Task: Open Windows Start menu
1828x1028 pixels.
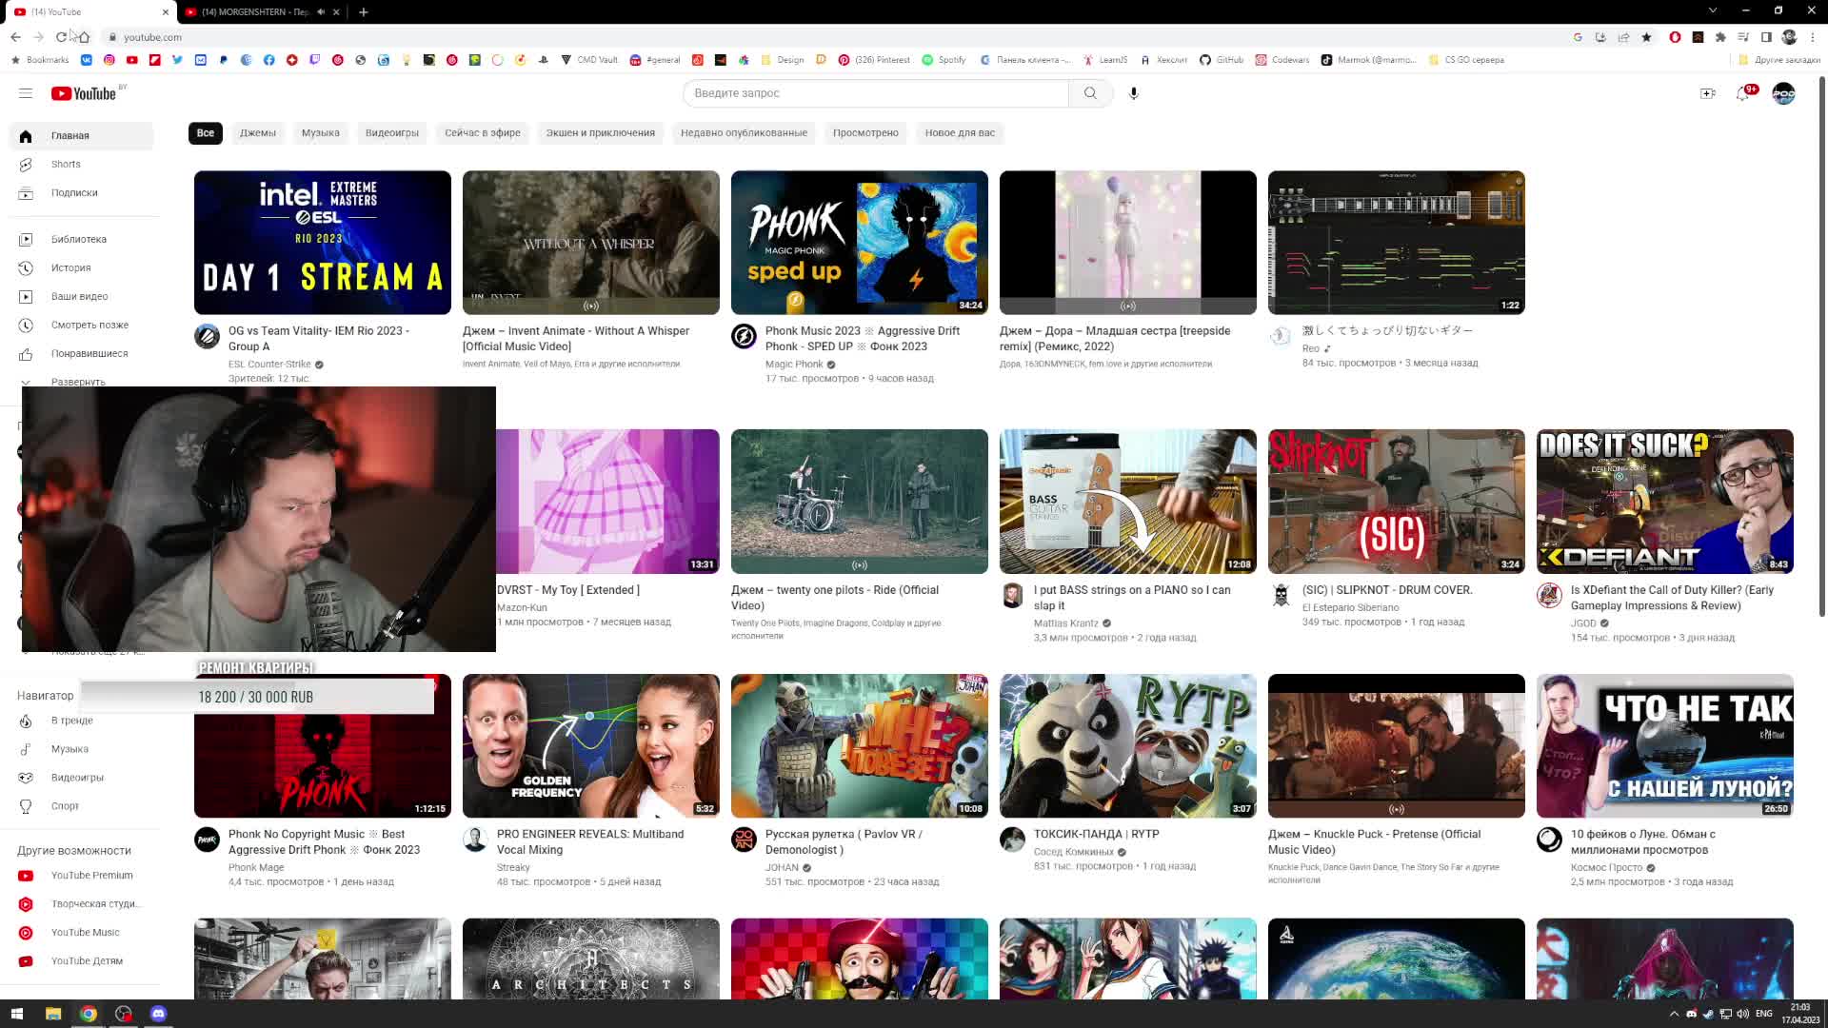Action: point(16,1014)
